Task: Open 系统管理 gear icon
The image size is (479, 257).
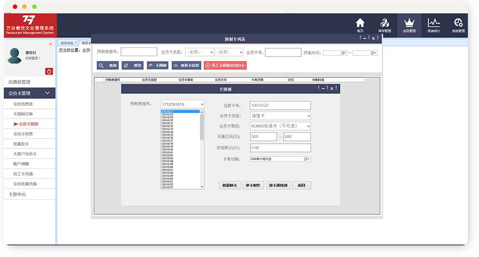Action: click(x=458, y=25)
